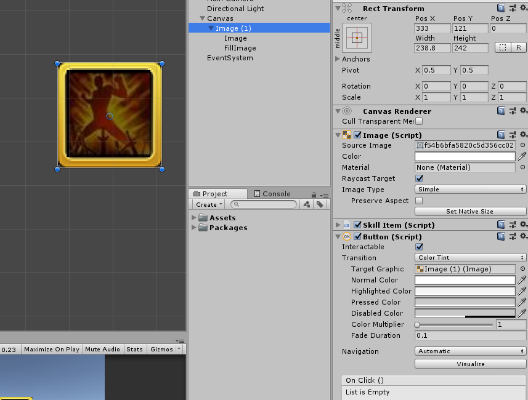This screenshot has height=400, width=528.
Task: Expand the Packages folder
Action: pos(194,228)
